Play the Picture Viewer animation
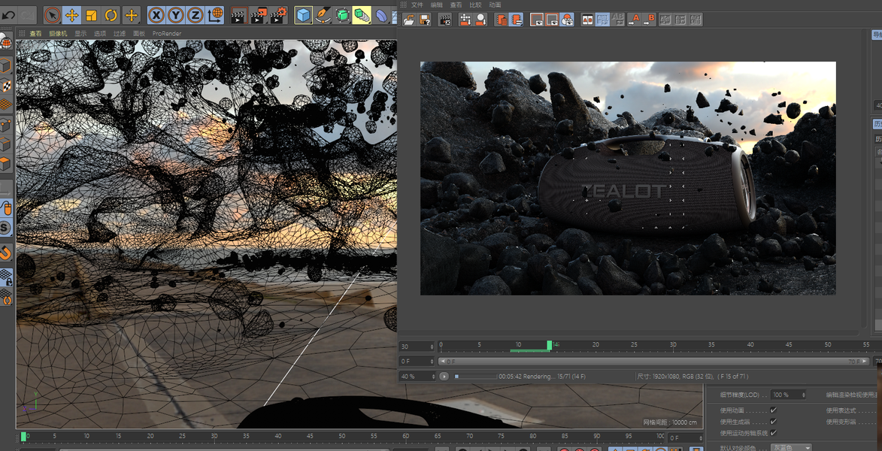 [444, 376]
